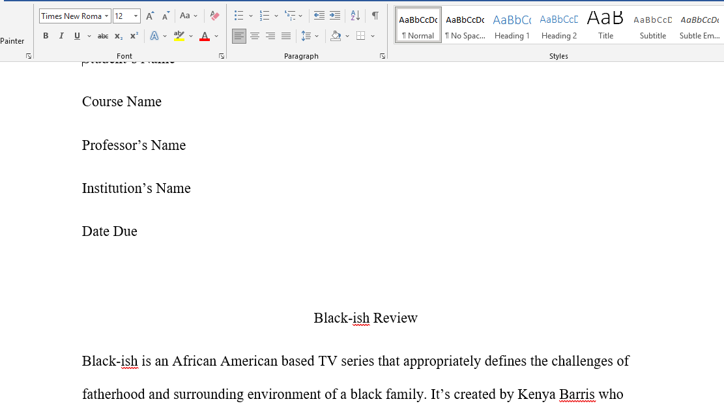The width and height of the screenshot is (724, 410).
Task: Open Font dialog box launcher
Action: (222, 56)
